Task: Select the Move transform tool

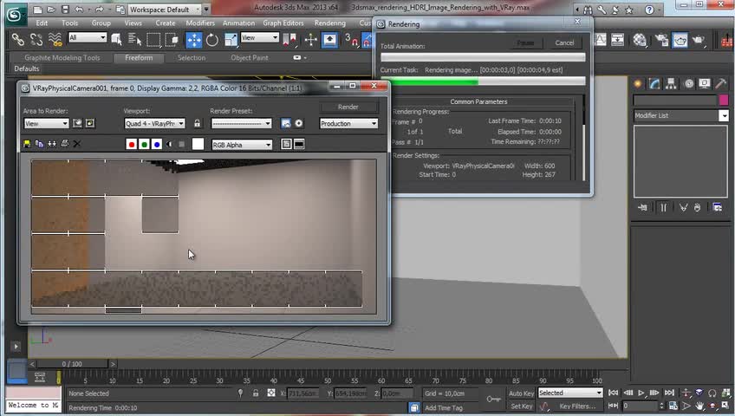Action: [193, 39]
